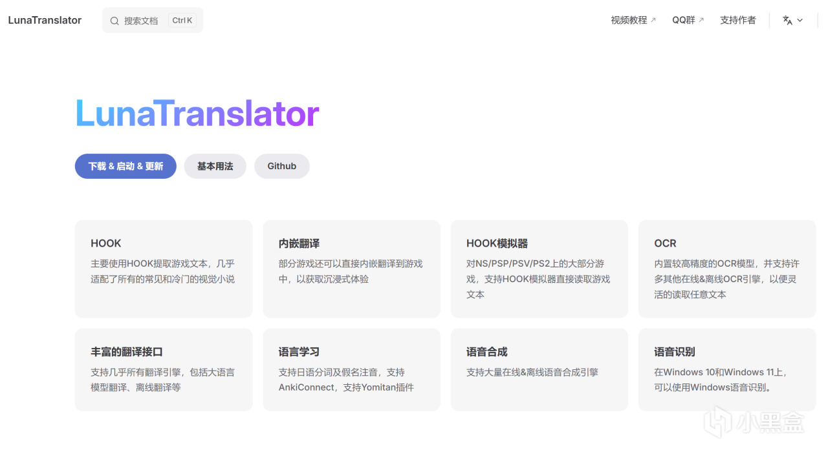
Task: Click the search magnifier icon
Action: [x=114, y=21]
